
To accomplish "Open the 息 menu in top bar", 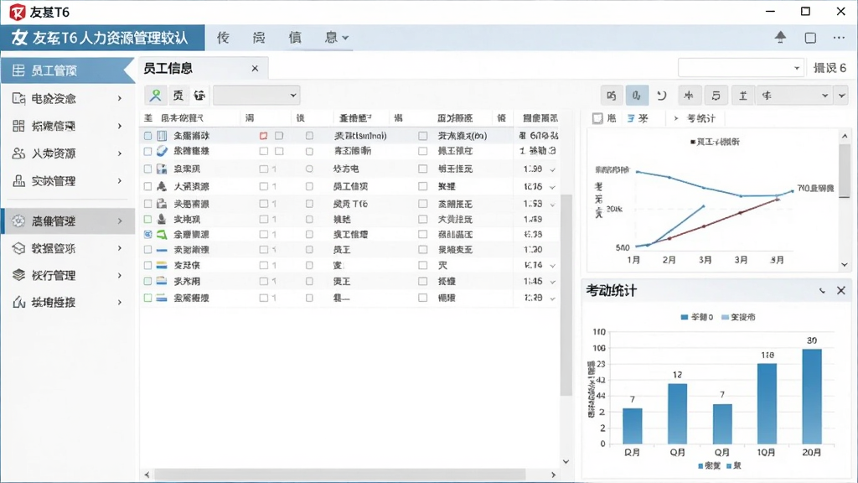I will [x=336, y=37].
